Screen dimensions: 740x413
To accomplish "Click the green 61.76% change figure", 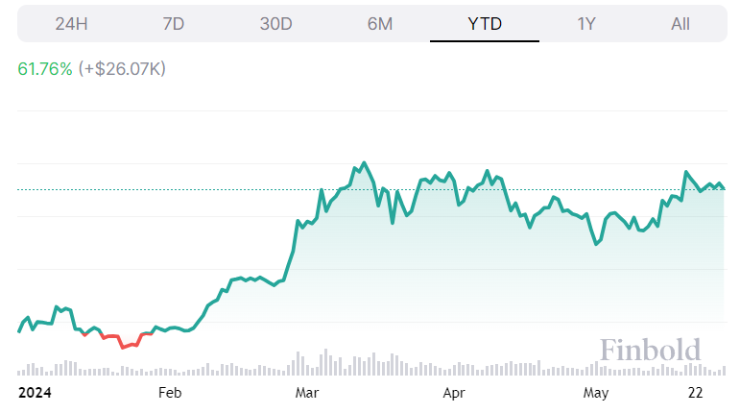I will click(45, 69).
